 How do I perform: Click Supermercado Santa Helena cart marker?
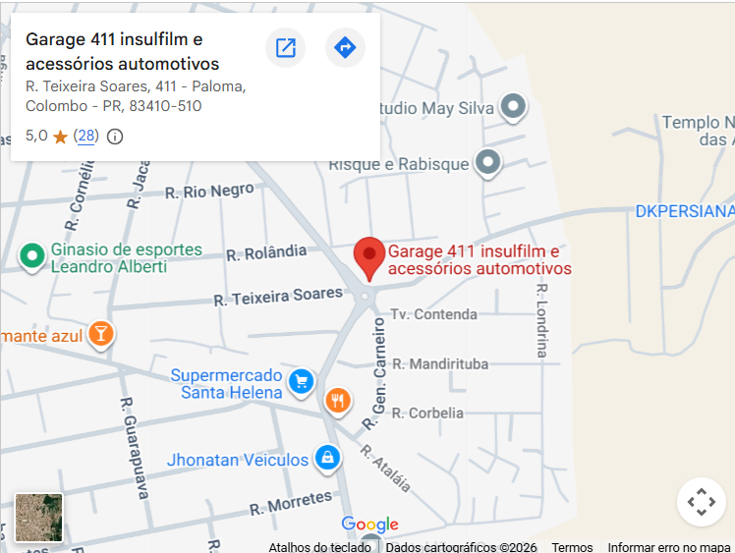point(301,383)
